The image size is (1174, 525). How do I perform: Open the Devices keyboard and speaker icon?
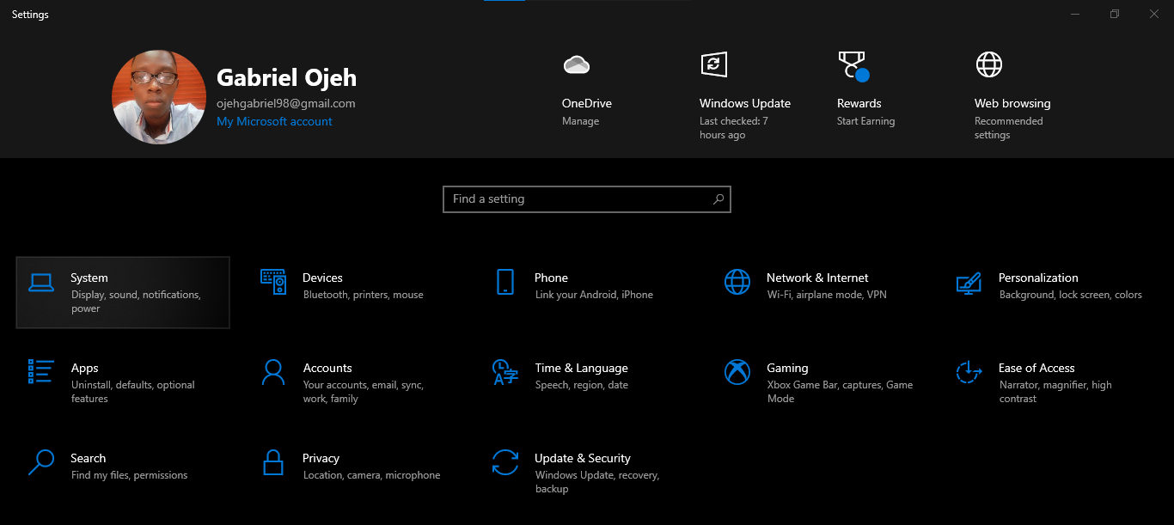(x=273, y=282)
